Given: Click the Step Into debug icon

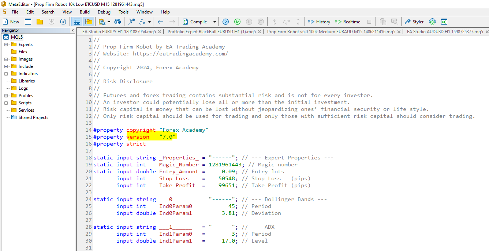Looking at the screenshot, I should (x=275, y=22).
